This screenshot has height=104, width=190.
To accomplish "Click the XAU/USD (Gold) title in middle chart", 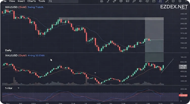I will tap(16, 56).
